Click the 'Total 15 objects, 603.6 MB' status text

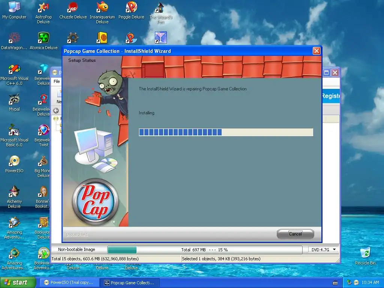95,259
